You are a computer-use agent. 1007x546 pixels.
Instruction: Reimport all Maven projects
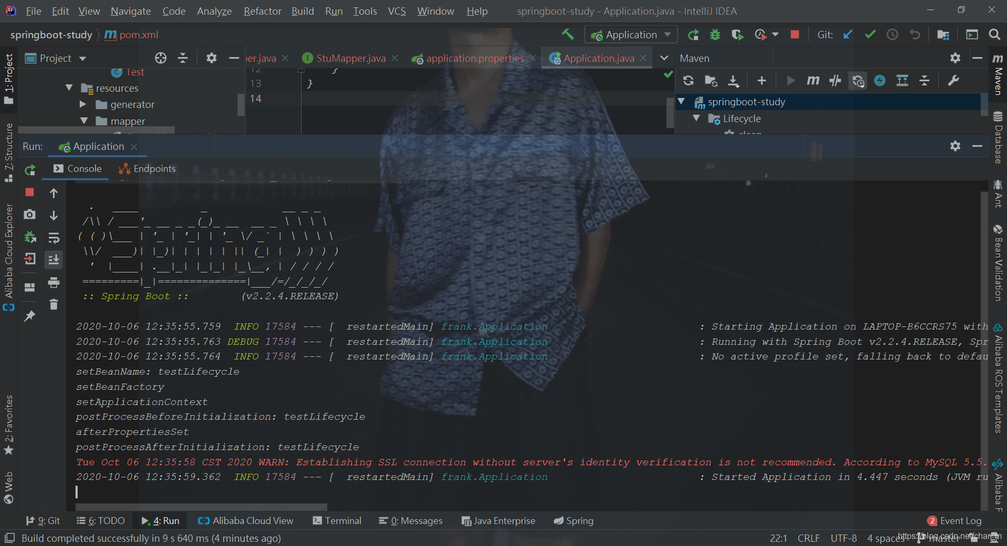688,81
